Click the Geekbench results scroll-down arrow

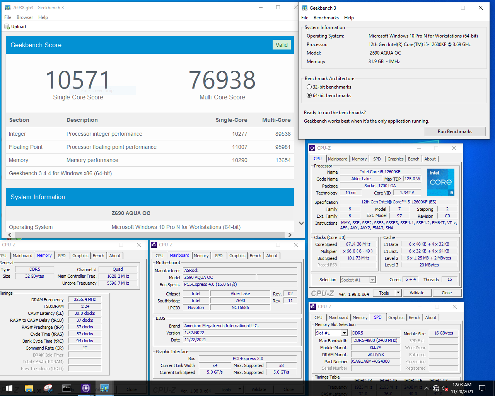[x=301, y=223]
